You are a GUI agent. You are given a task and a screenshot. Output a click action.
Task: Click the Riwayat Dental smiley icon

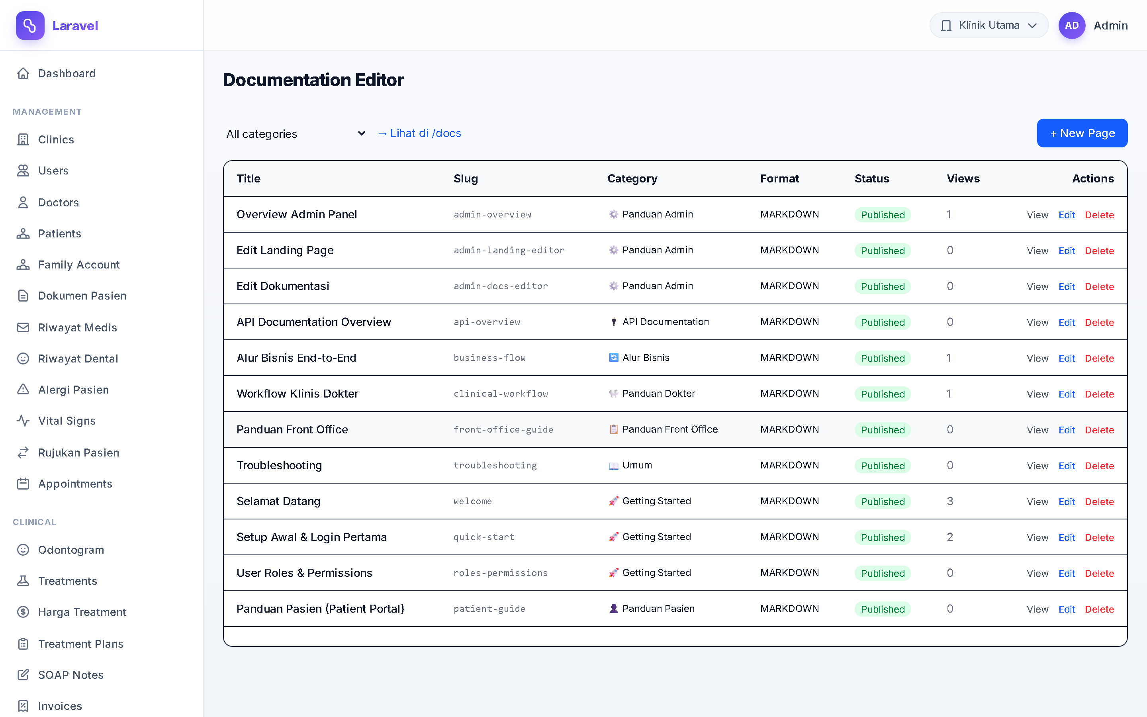click(x=23, y=358)
